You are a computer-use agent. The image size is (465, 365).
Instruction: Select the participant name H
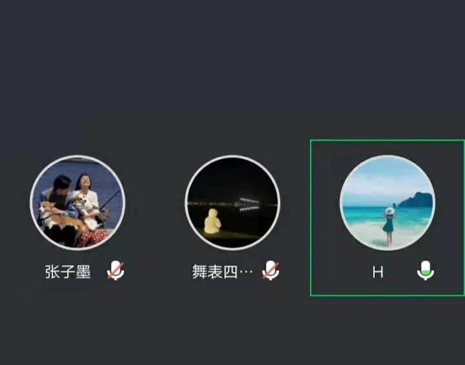378,272
